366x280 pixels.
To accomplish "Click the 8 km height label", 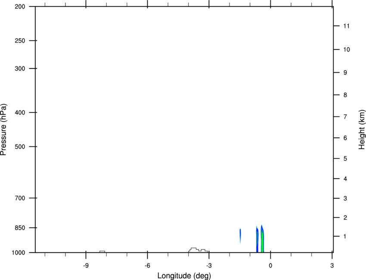I will pyautogui.click(x=345, y=95).
